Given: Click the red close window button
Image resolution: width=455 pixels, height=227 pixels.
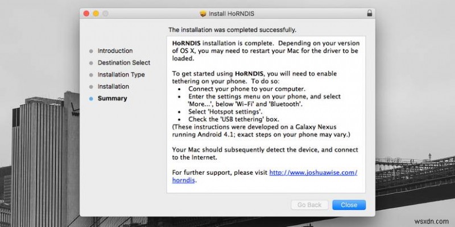Looking at the screenshot, I should pyautogui.click(x=86, y=14).
